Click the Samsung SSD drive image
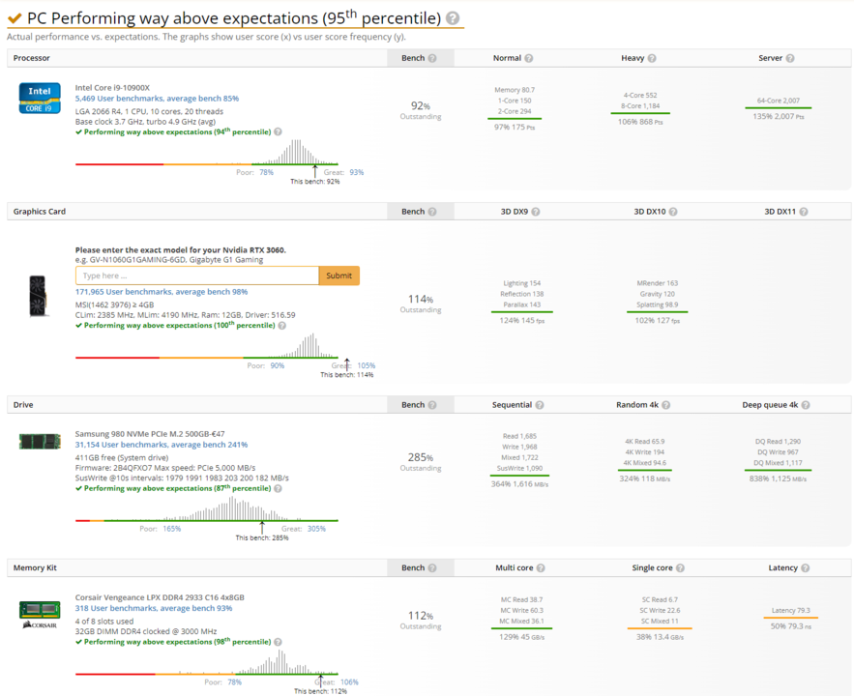This screenshot has width=854, height=696. point(40,441)
